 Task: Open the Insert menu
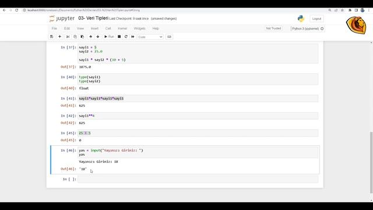(94, 29)
